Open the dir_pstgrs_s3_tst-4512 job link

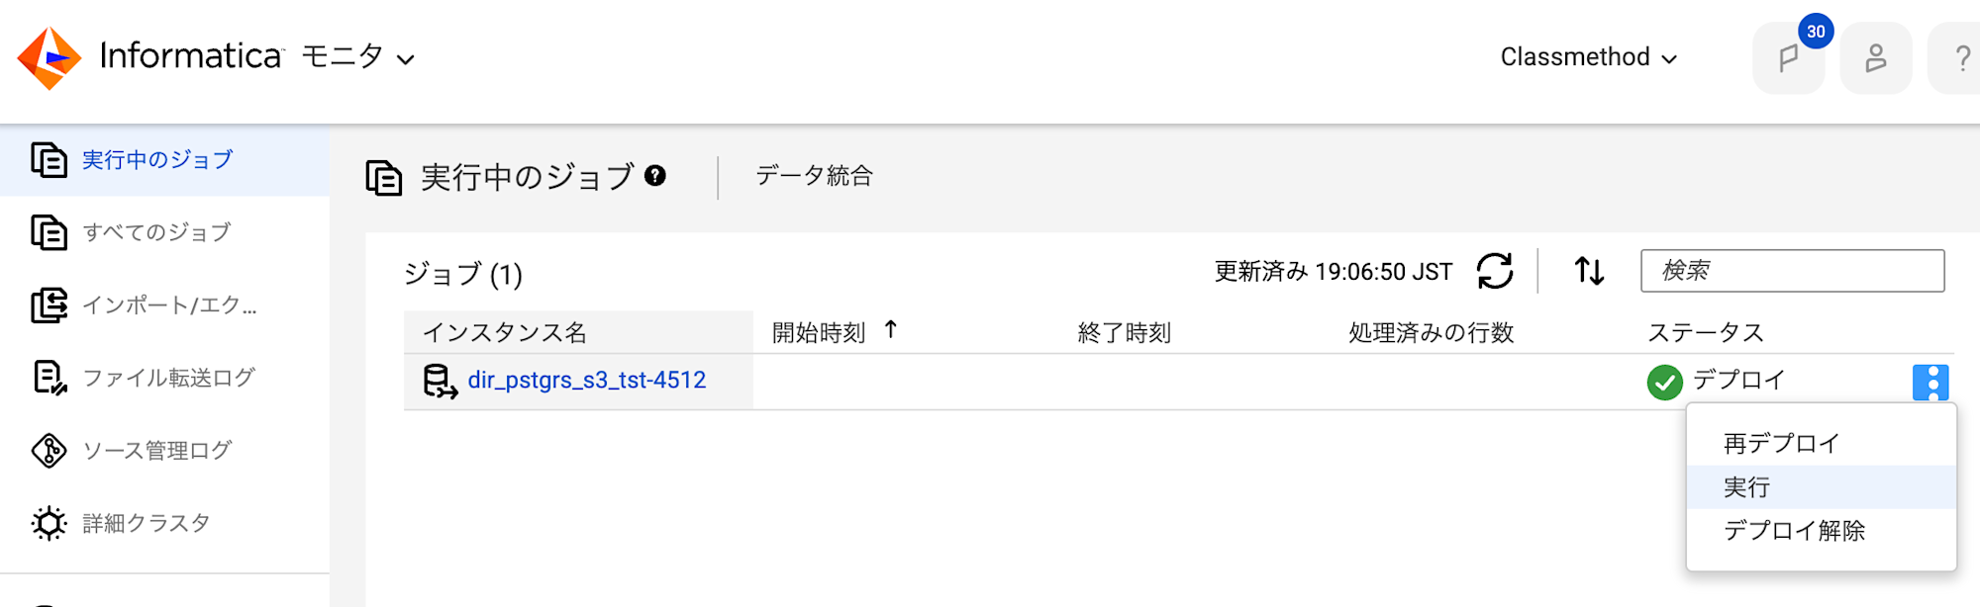[x=587, y=381]
